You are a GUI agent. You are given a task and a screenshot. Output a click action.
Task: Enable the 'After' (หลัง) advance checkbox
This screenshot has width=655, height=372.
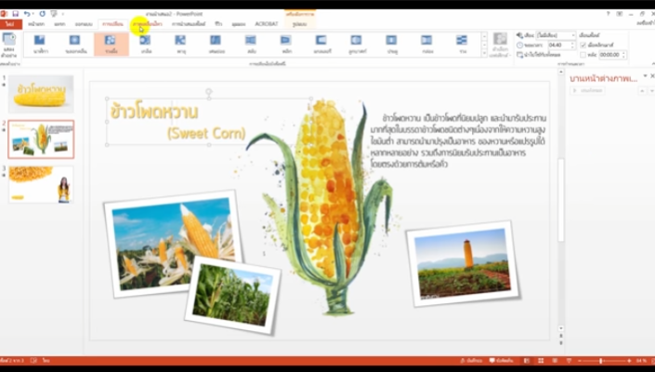point(583,55)
